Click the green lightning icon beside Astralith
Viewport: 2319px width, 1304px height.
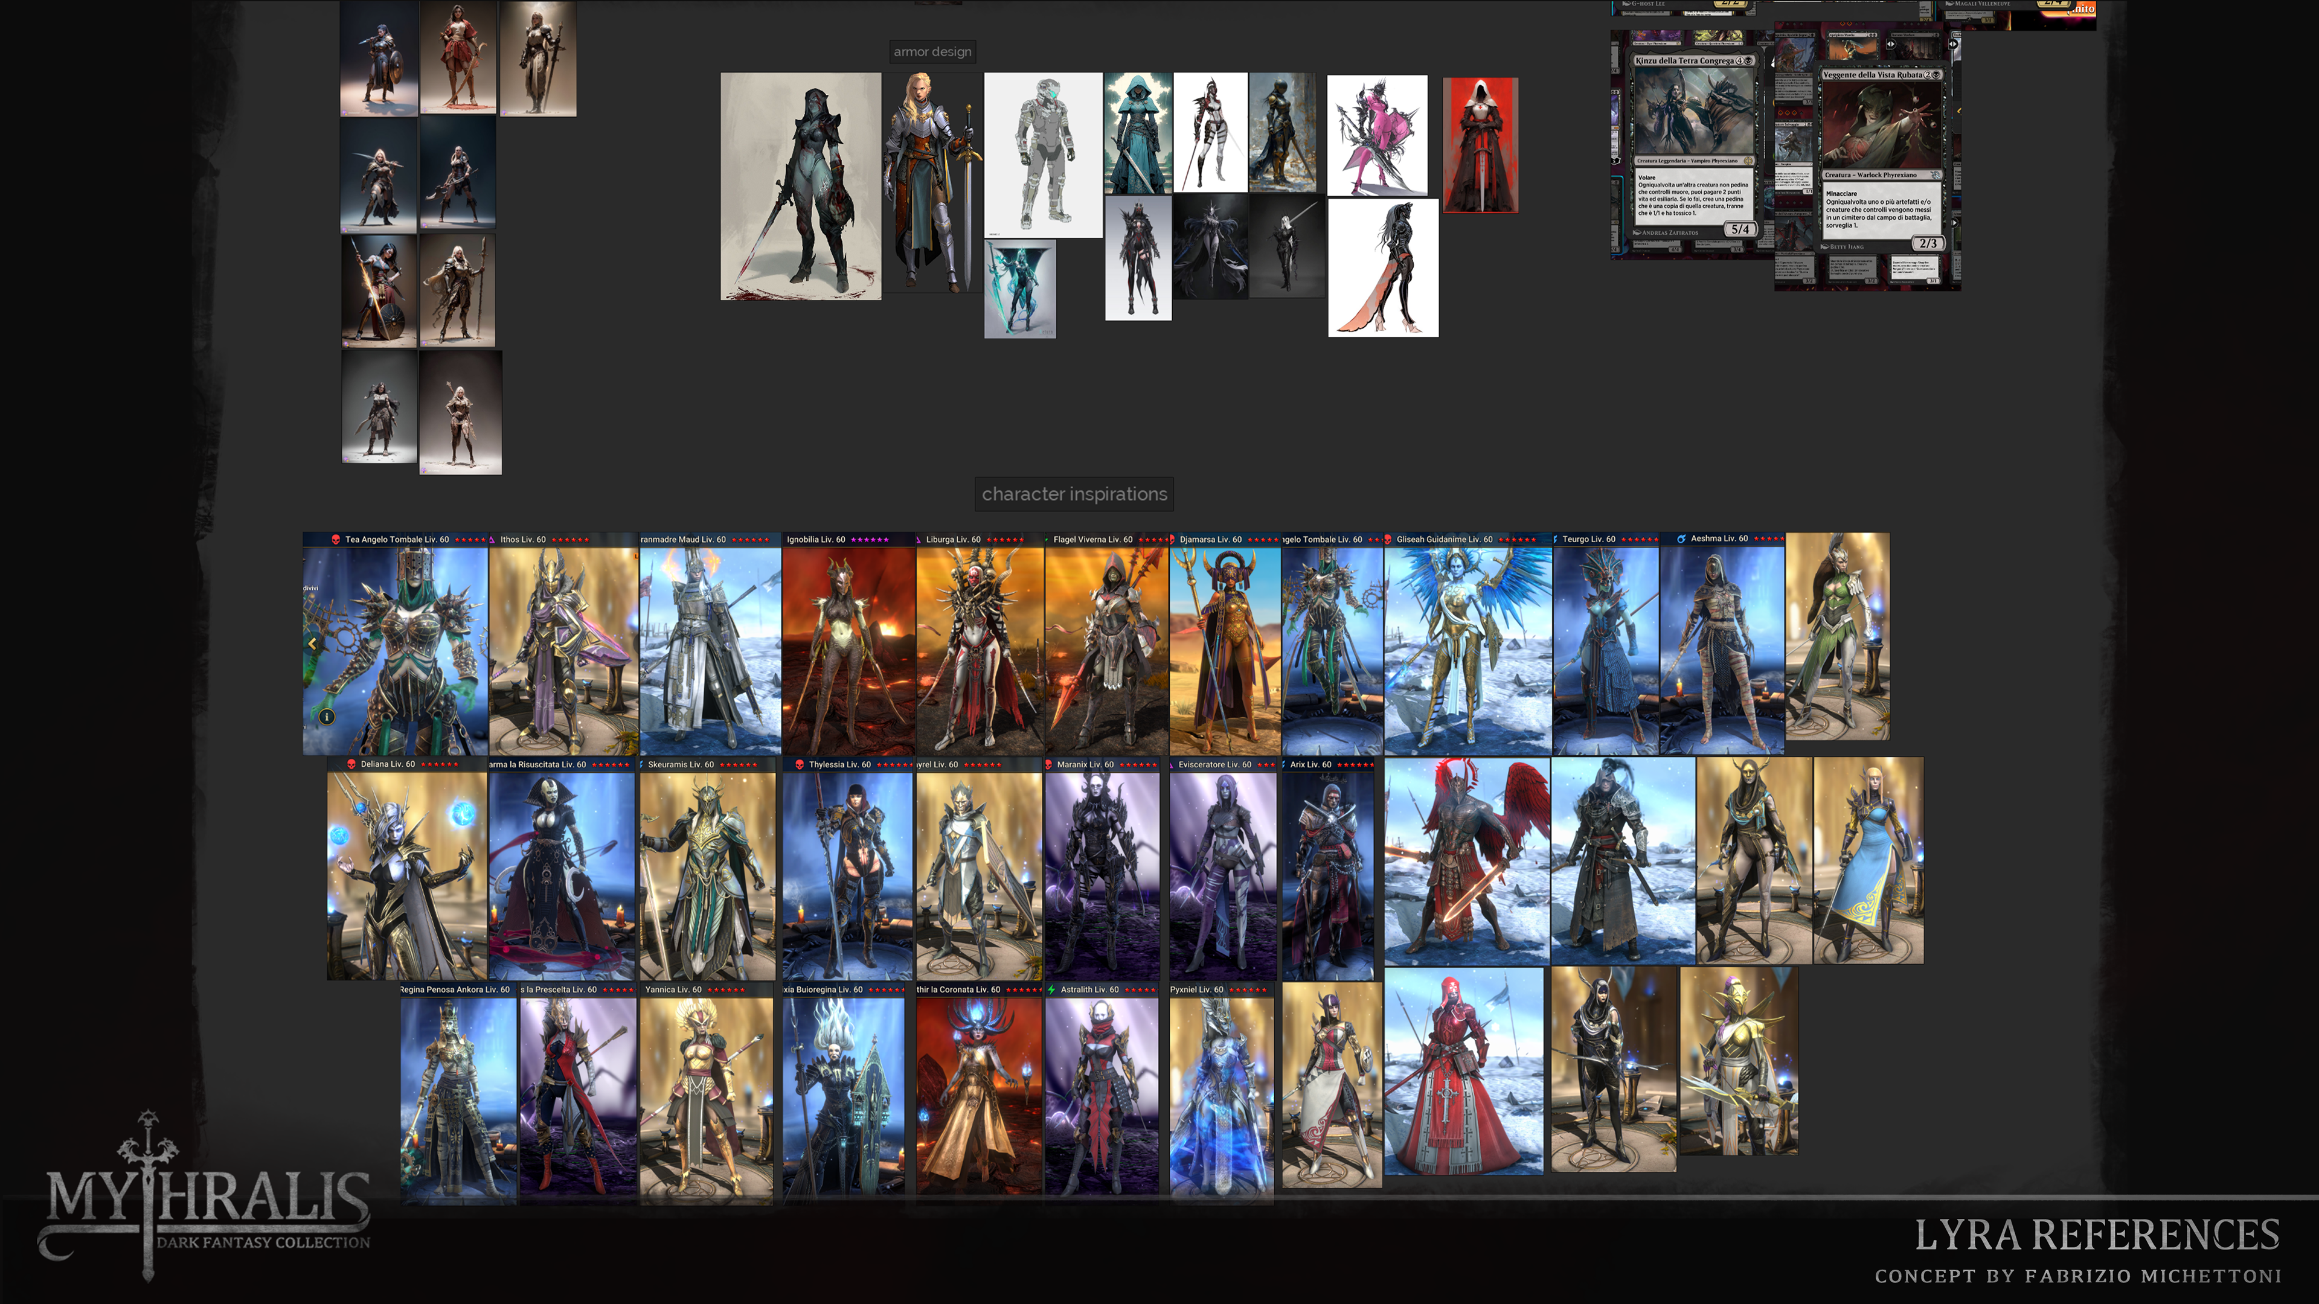1051,990
